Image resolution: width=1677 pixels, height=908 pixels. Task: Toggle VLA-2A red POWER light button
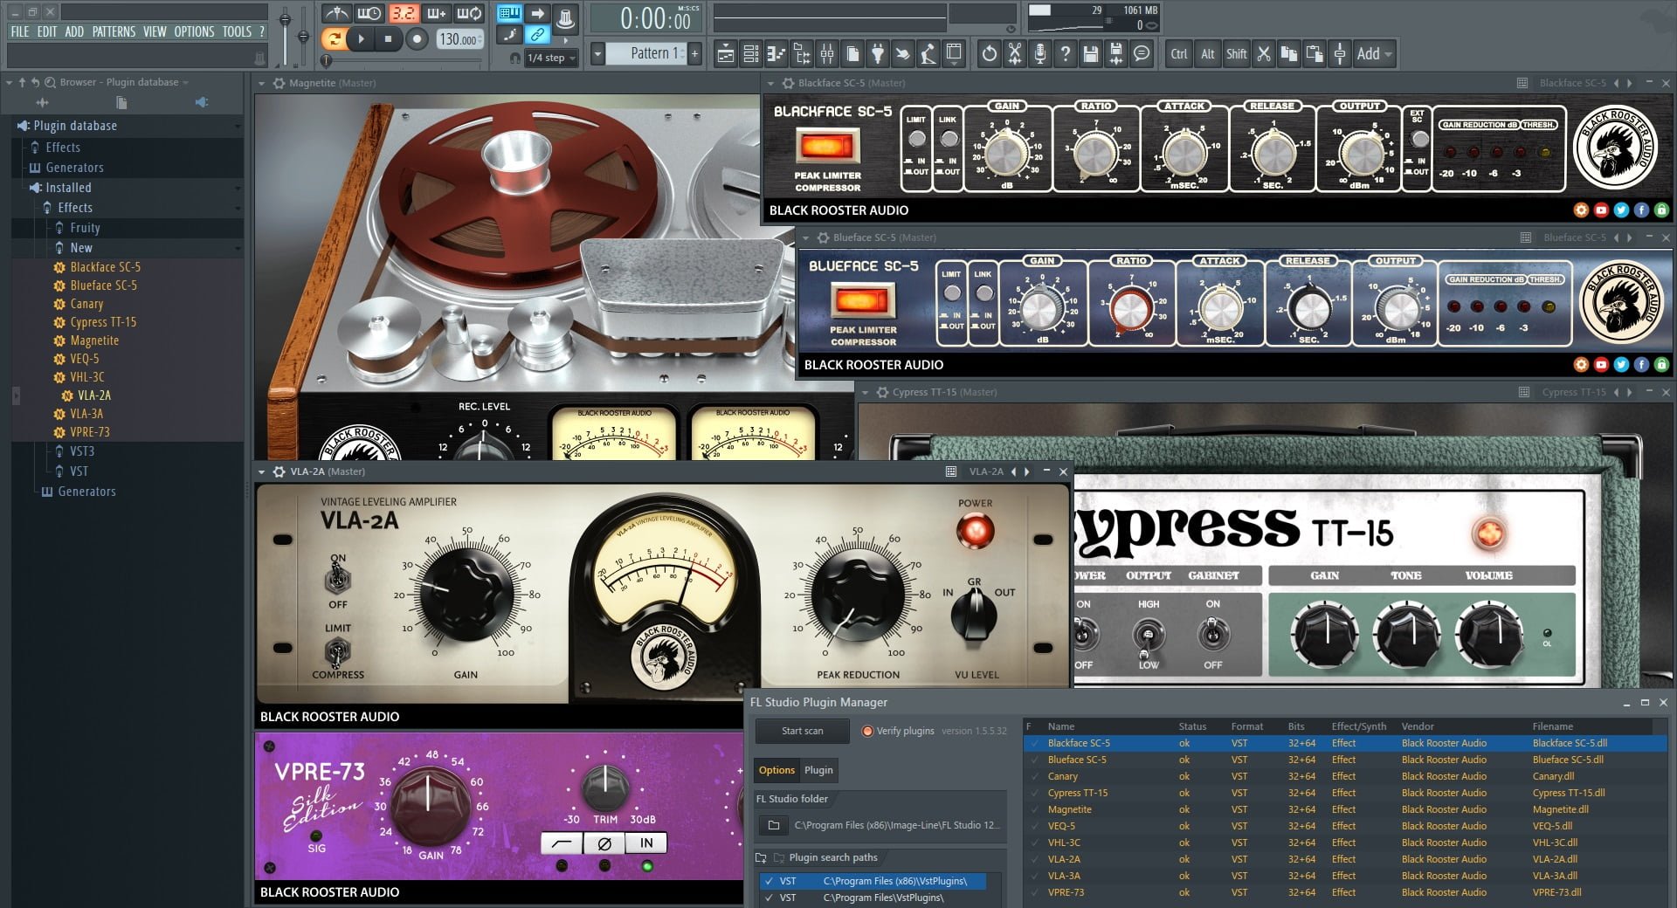[975, 530]
